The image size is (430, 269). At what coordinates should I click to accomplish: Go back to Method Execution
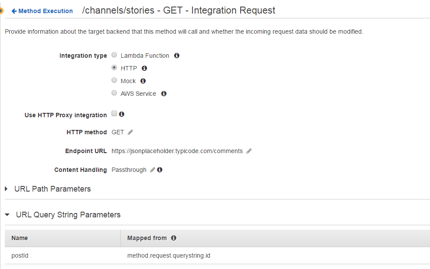click(42, 11)
